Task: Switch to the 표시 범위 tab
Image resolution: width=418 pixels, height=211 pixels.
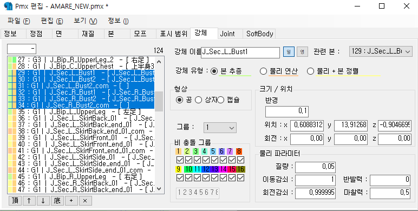Action: coord(174,34)
